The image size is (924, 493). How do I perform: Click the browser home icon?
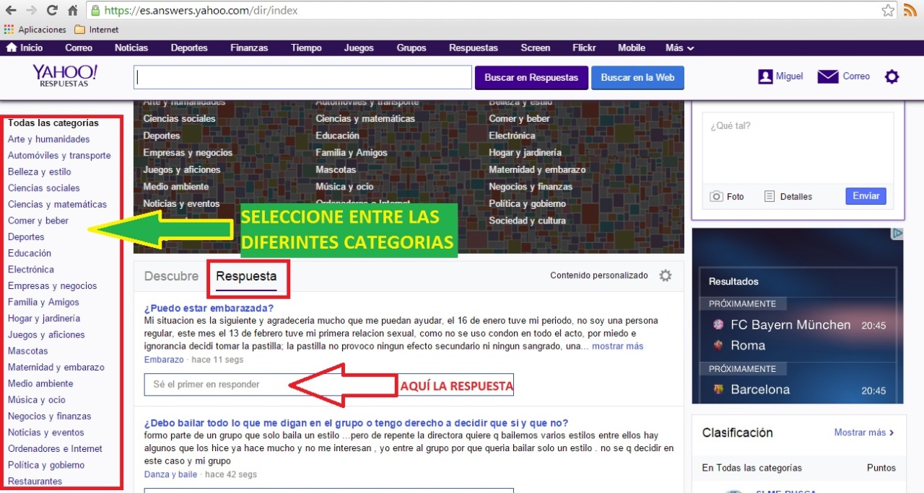pyautogui.click(x=72, y=11)
